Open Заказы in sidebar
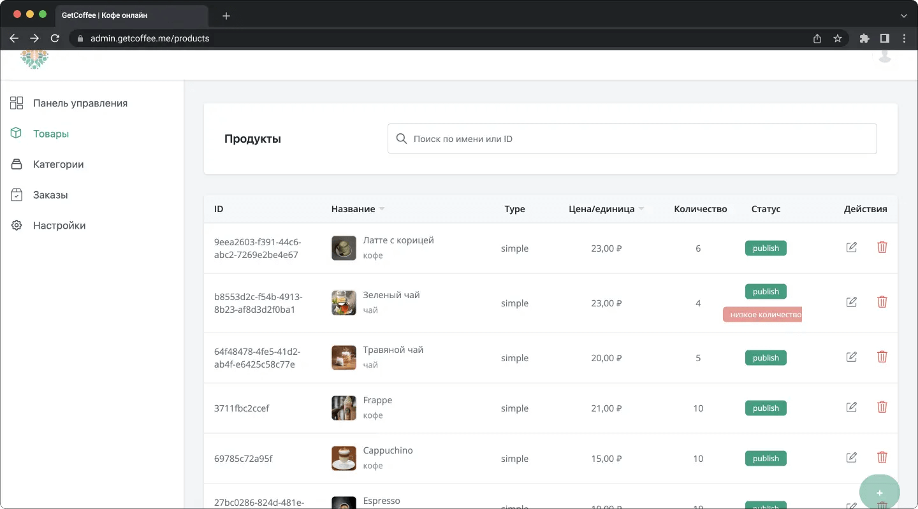 click(x=50, y=195)
